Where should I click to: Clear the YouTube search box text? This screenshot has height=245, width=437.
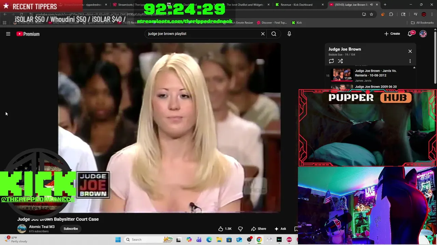(x=263, y=34)
